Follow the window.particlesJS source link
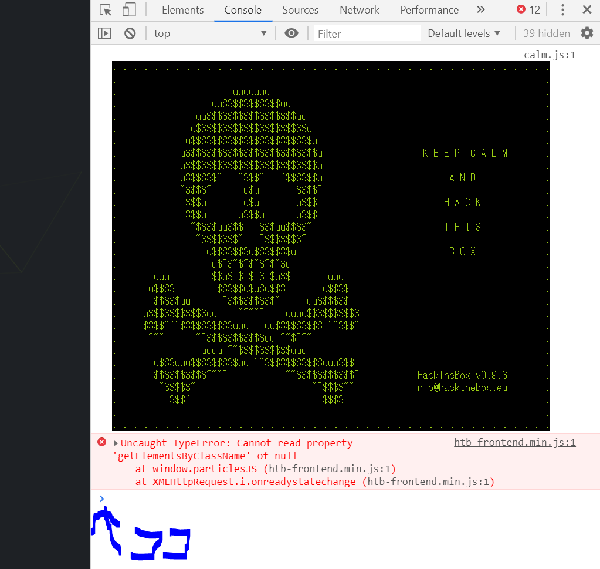Screen dimensions: 600x569 click(330, 469)
